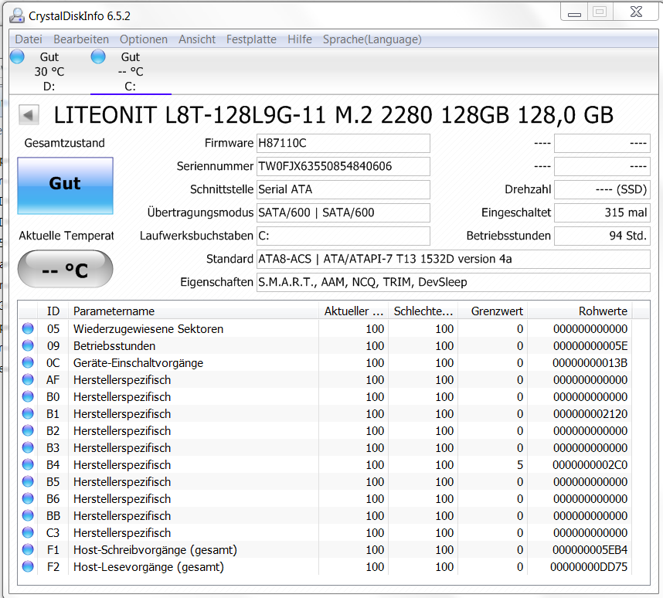The width and height of the screenshot is (663, 598).
Task: Select the D: drive status orb
Action: point(18,56)
